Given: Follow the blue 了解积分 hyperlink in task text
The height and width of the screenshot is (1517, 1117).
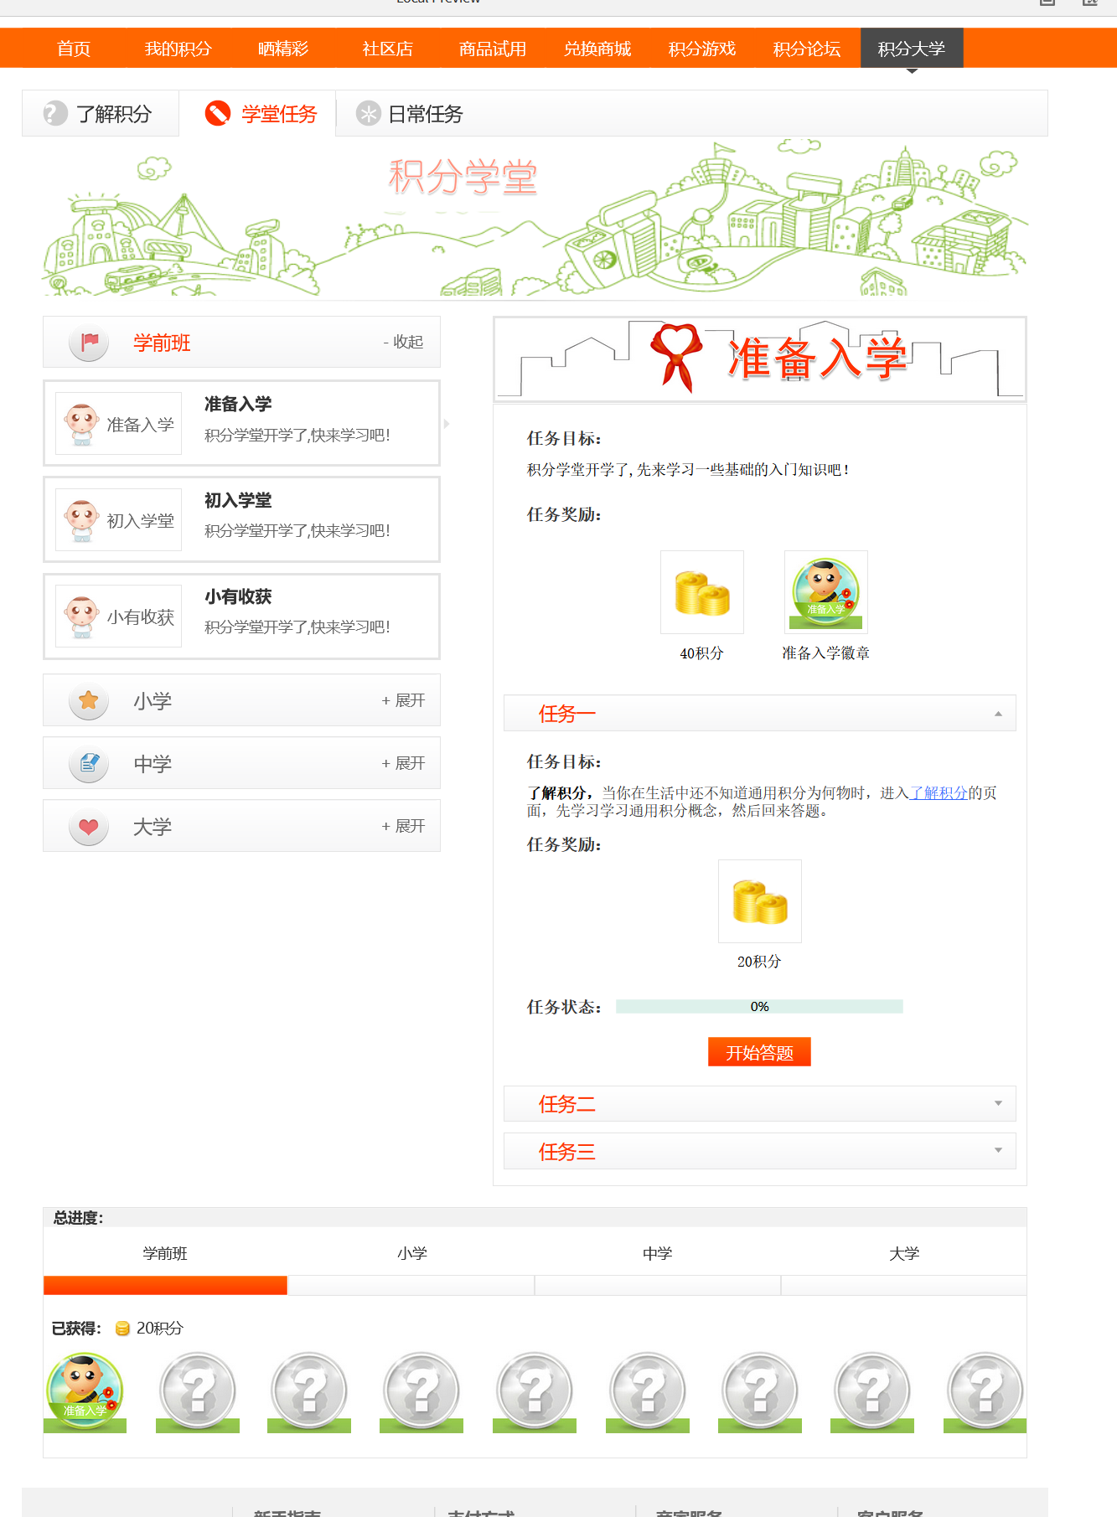Looking at the screenshot, I should (x=939, y=792).
